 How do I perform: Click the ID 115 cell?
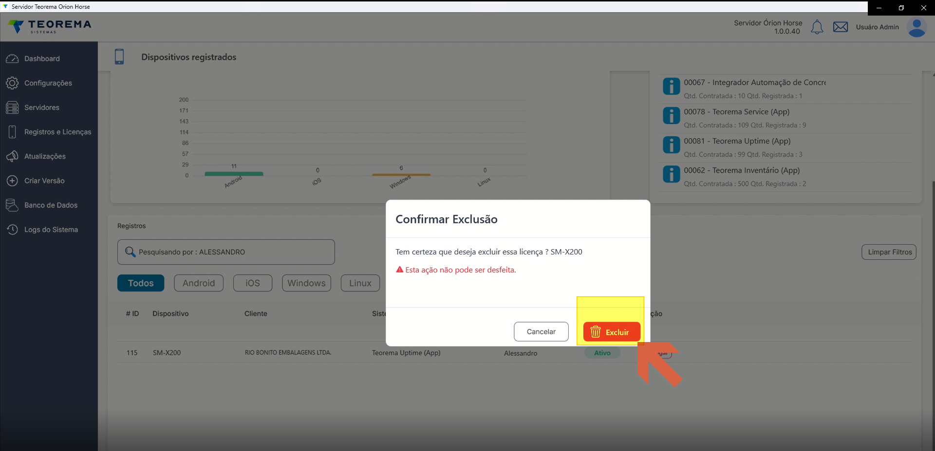(132, 353)
